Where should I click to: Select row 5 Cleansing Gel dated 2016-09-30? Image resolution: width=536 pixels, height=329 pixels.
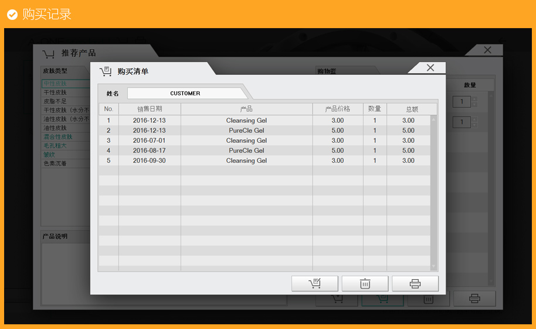(x=246, y=160)
